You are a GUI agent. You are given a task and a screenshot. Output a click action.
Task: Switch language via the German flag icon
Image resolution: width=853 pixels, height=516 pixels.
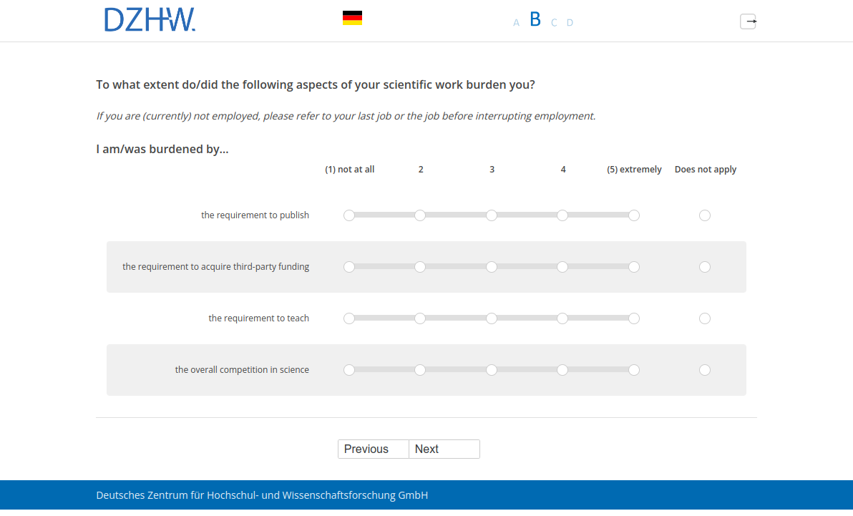click(x=352, y=19)
